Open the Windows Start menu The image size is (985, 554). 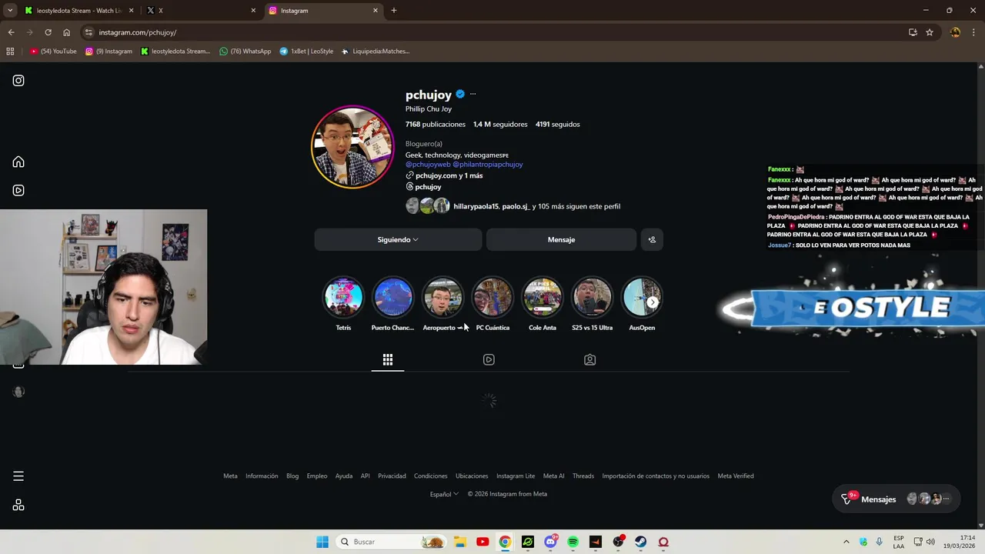(322, 542)
